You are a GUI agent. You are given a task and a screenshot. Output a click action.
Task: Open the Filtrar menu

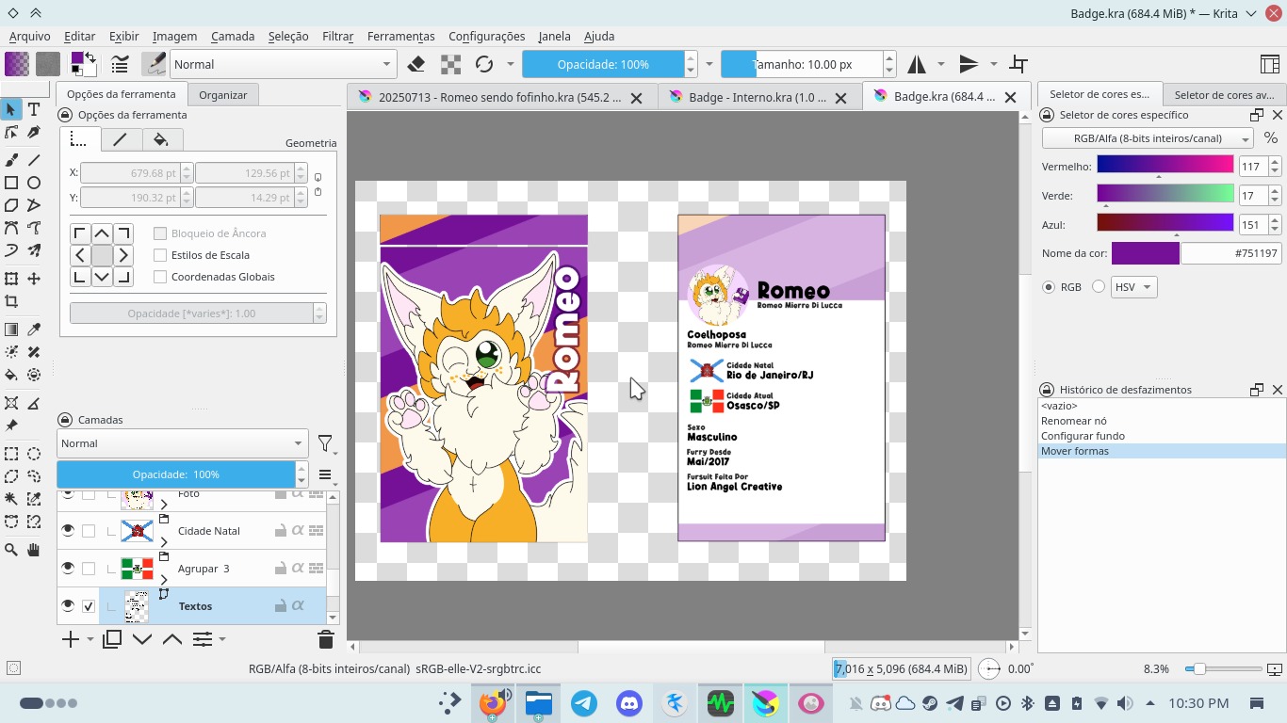coord(337,36)
